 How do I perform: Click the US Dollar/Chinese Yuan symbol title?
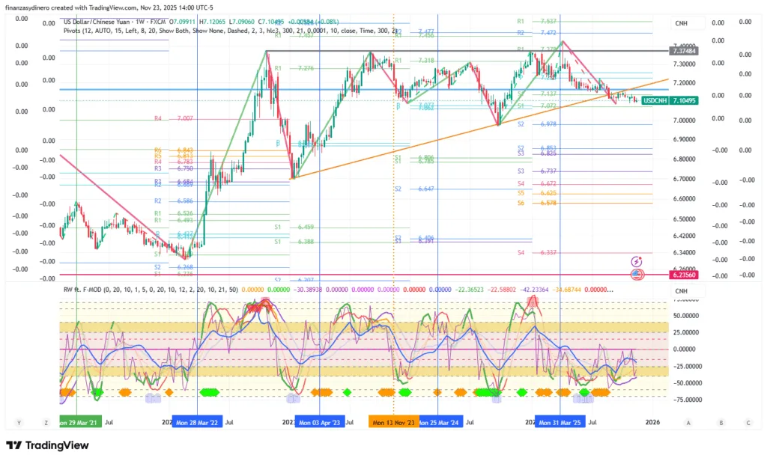[105, 22]
